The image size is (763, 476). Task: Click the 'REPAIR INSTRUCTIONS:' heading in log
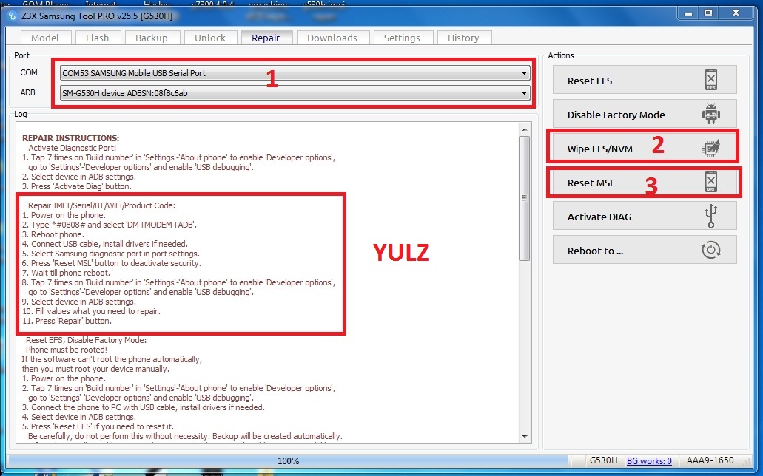coord(70,138)
